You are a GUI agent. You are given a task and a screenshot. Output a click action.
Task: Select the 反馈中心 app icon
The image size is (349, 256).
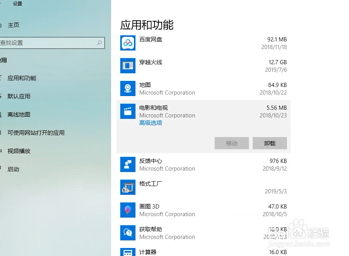(128, 164)
